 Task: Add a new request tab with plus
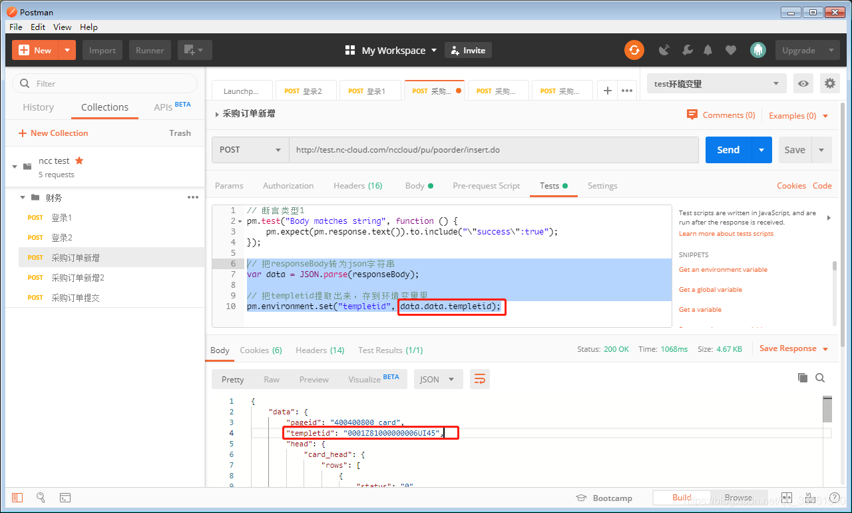(x=607, y=91)
